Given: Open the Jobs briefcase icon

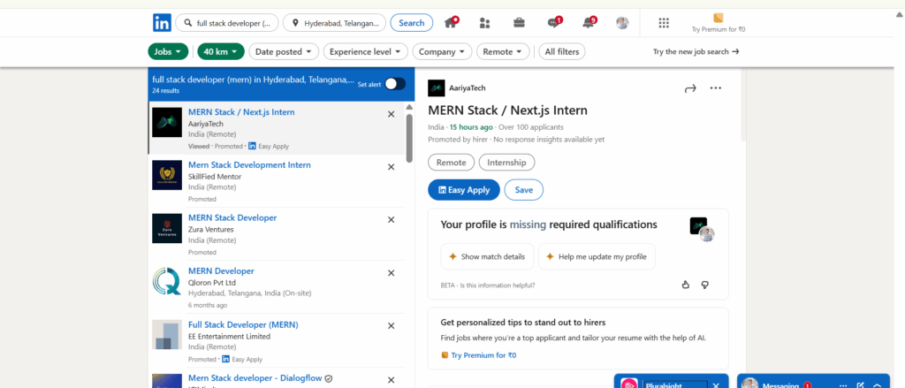Looking at the screenshot, I should click(520, 23).
